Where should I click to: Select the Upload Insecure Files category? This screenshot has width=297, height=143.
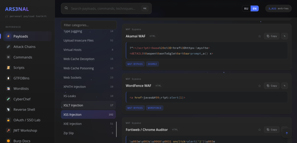tap(88, 41)
